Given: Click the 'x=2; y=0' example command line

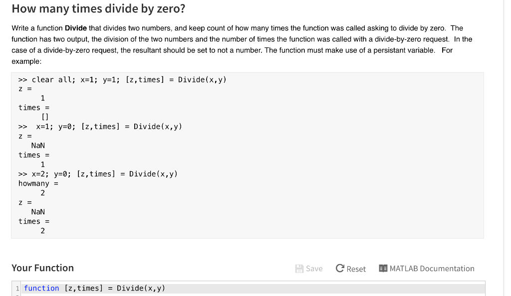Looking at the screenshot, I should pyautogui.click(x=98, y=174).
